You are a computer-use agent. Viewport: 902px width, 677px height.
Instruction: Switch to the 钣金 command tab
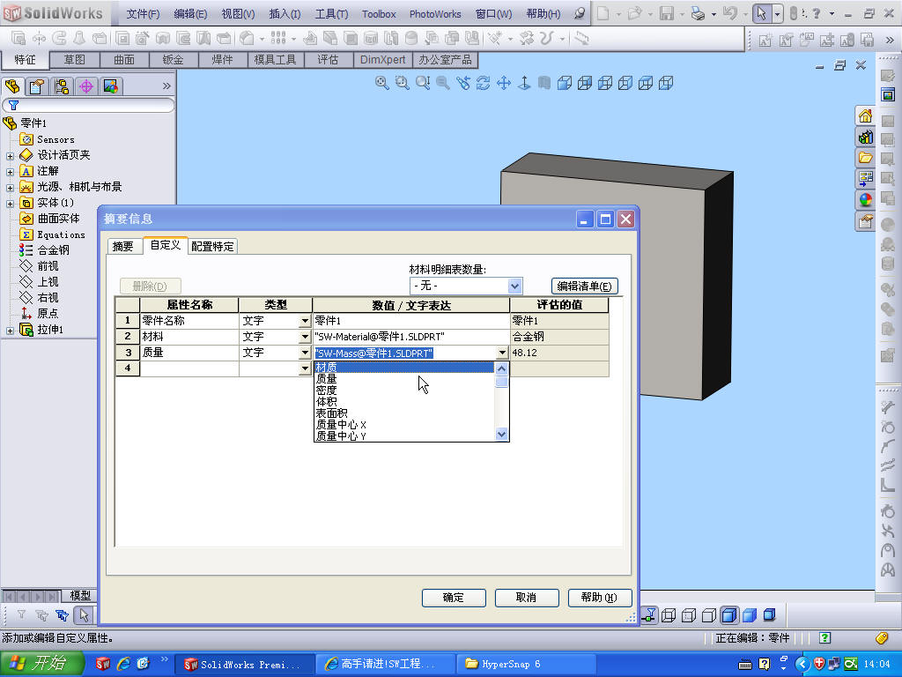point(174,59)
